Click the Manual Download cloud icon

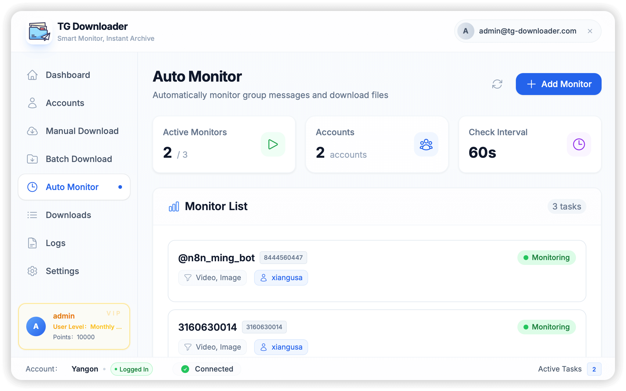pyautogui.click(x=32, y=131)
